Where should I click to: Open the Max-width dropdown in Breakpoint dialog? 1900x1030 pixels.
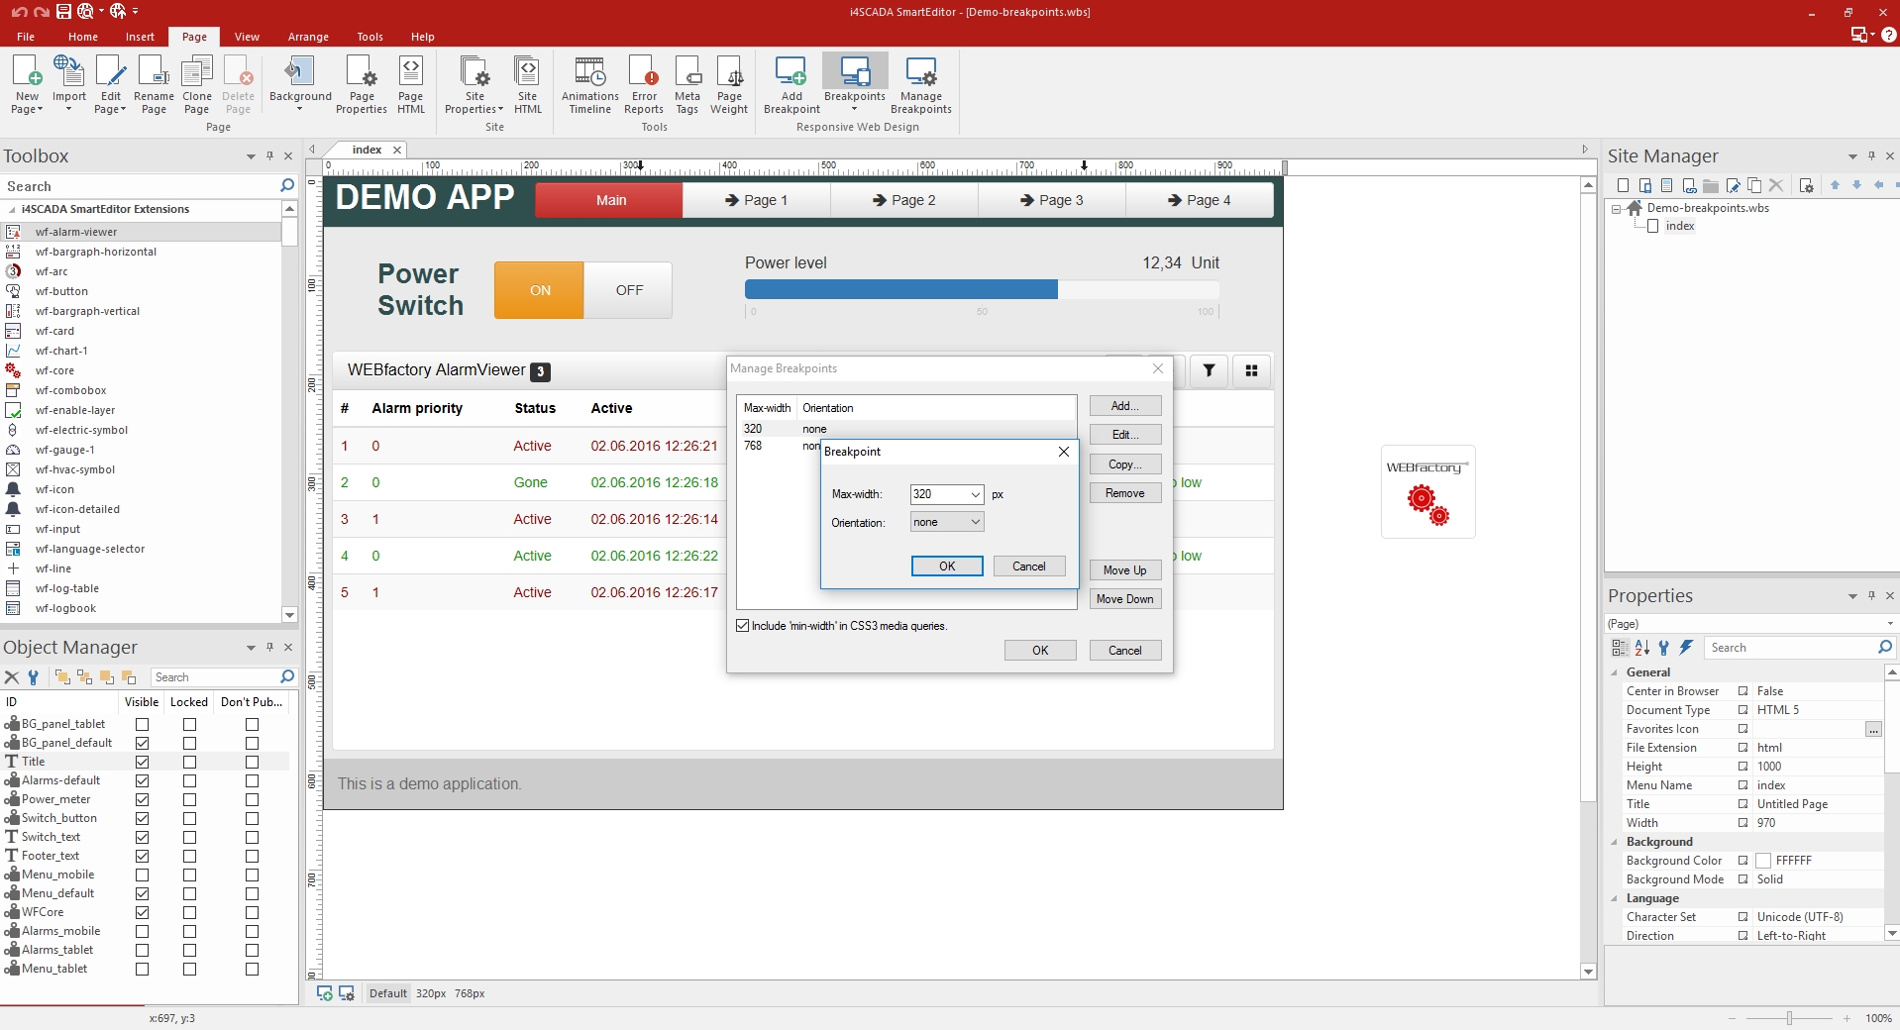coord(975,494)
